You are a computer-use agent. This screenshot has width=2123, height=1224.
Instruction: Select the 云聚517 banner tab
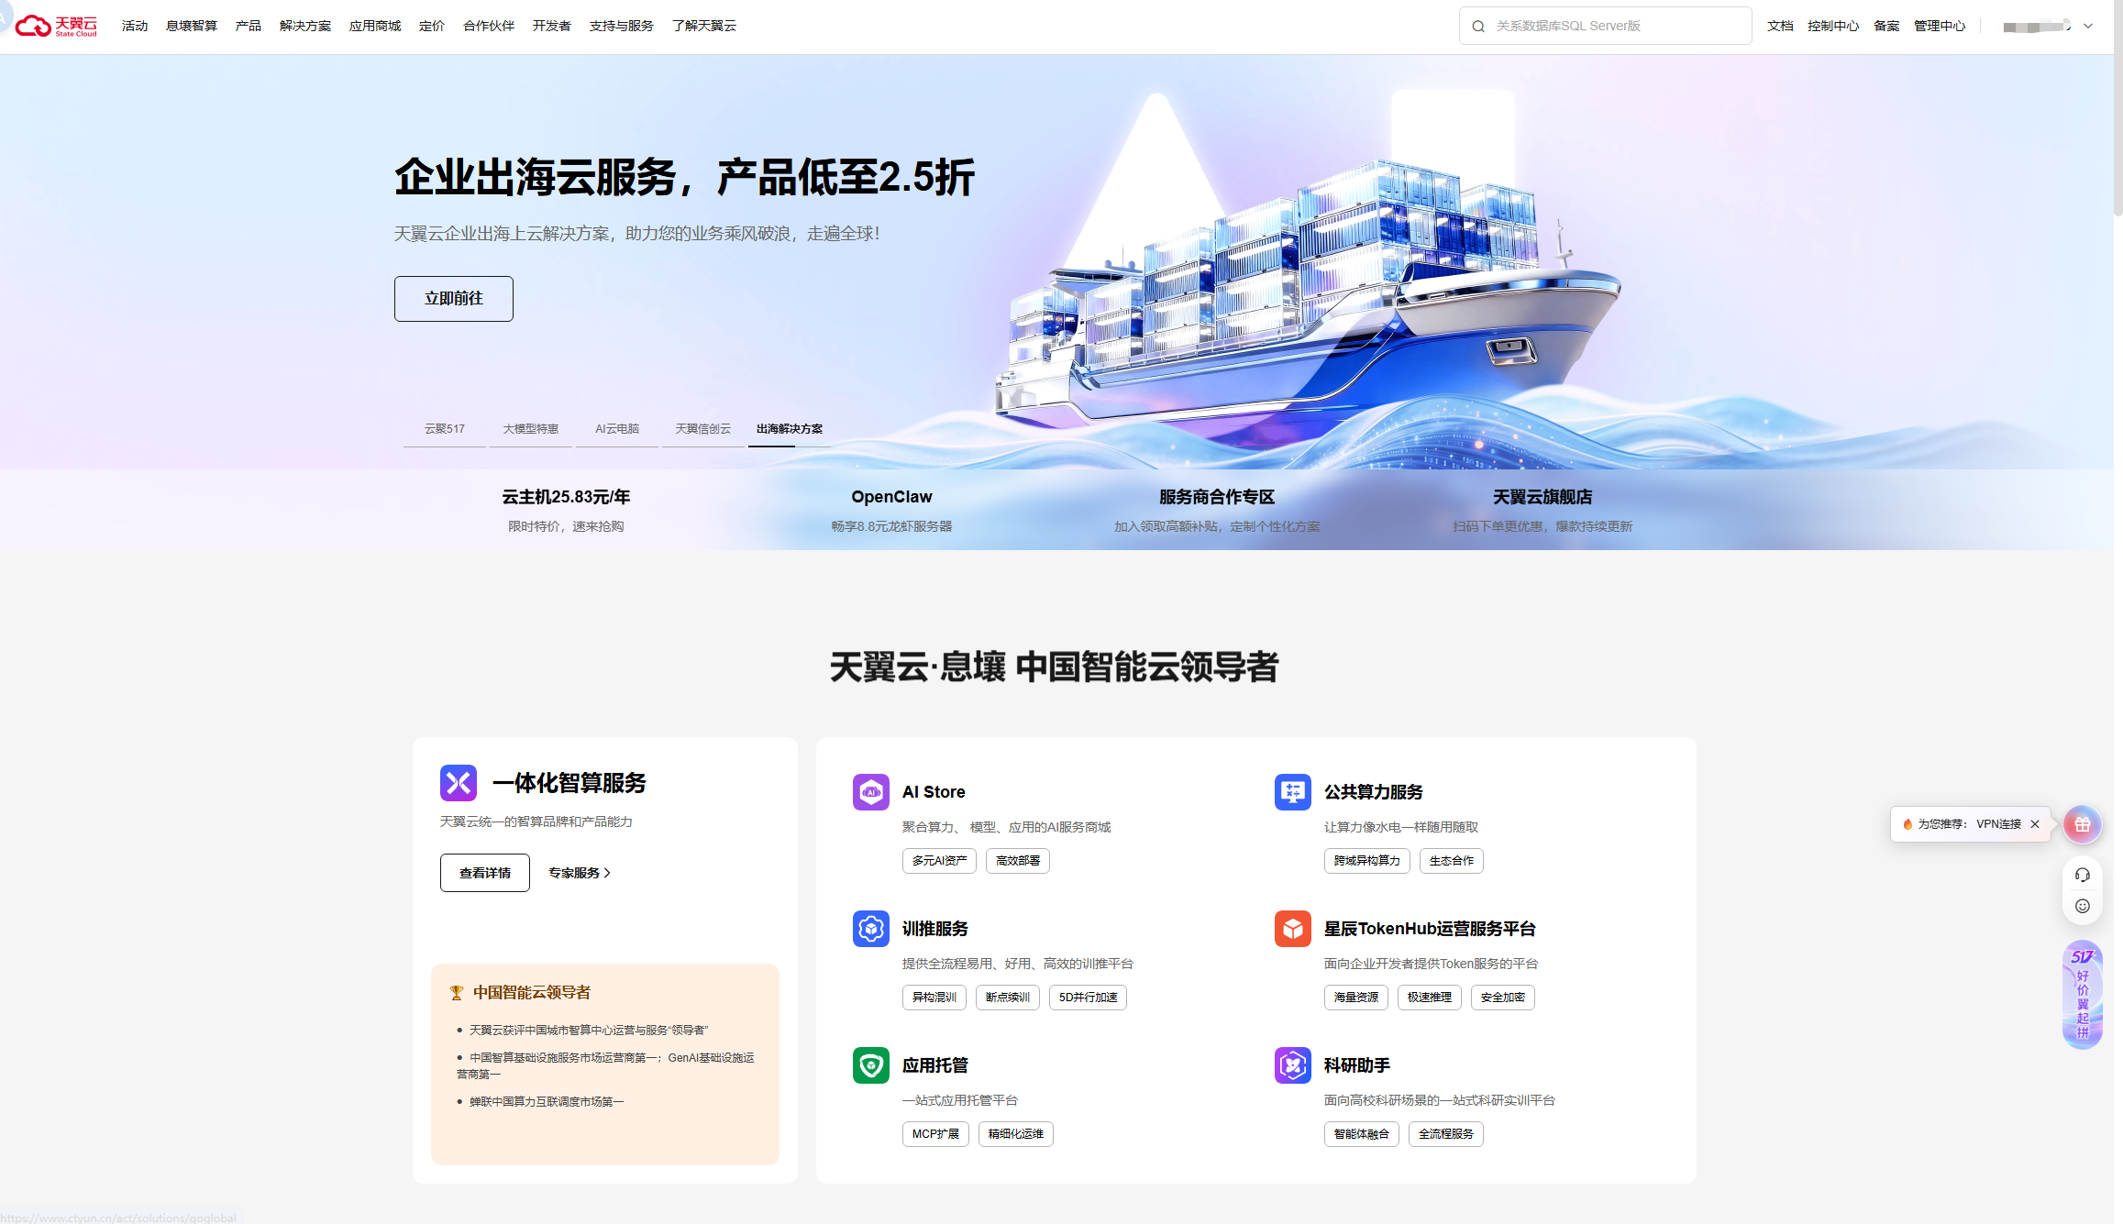click(x=445, y=429)
